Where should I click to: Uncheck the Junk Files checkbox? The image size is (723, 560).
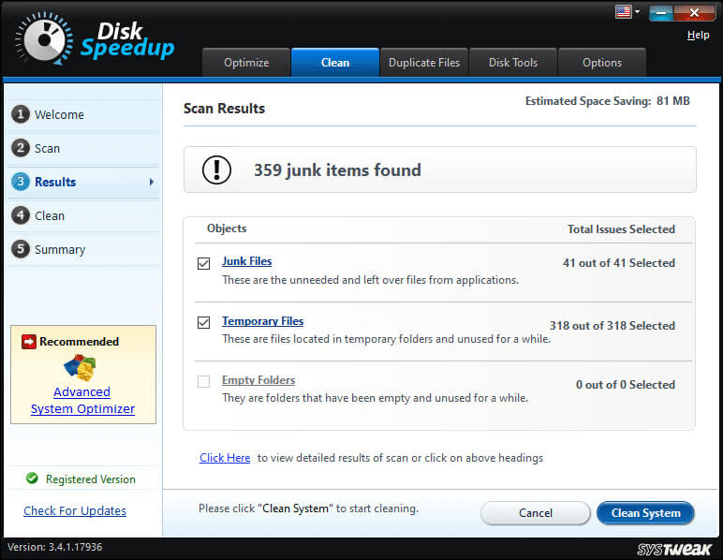coord(203,263)
